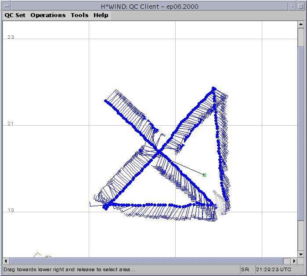Click the flight track intersection point at center
Screen dimensions: 307x276
(x=158, y=152)
